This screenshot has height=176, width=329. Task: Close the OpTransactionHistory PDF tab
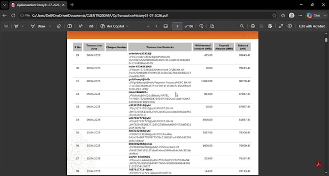63,5
